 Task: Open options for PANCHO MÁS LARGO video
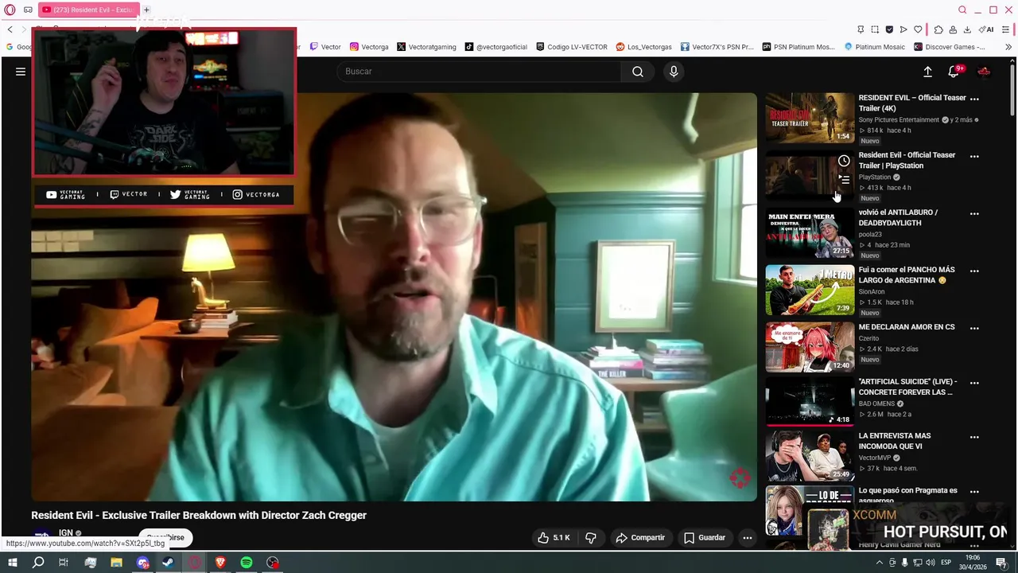974,271
